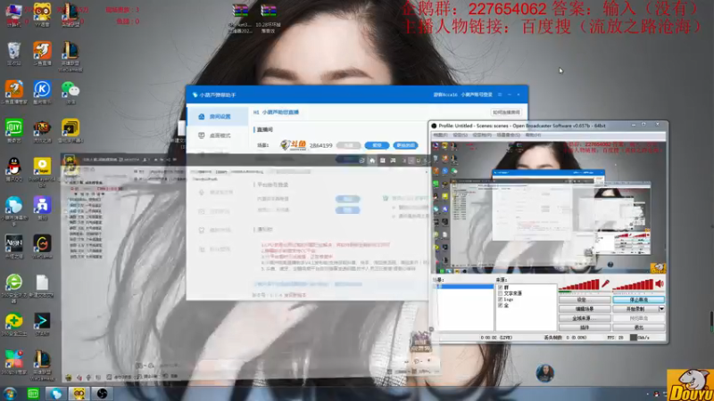The width and height of the screenshot is (714, 401).
Task: Click the Edit Scene button in OBS
Action: (585, 308)
